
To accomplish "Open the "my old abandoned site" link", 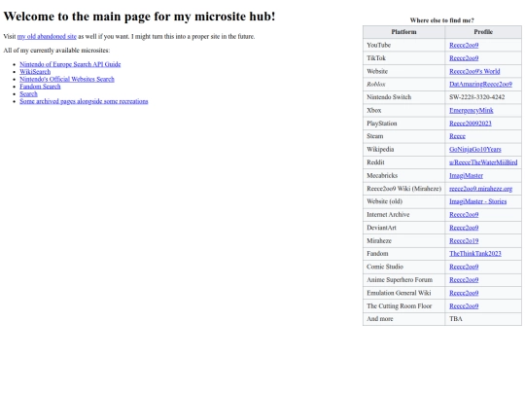I will tap(47, 36).
